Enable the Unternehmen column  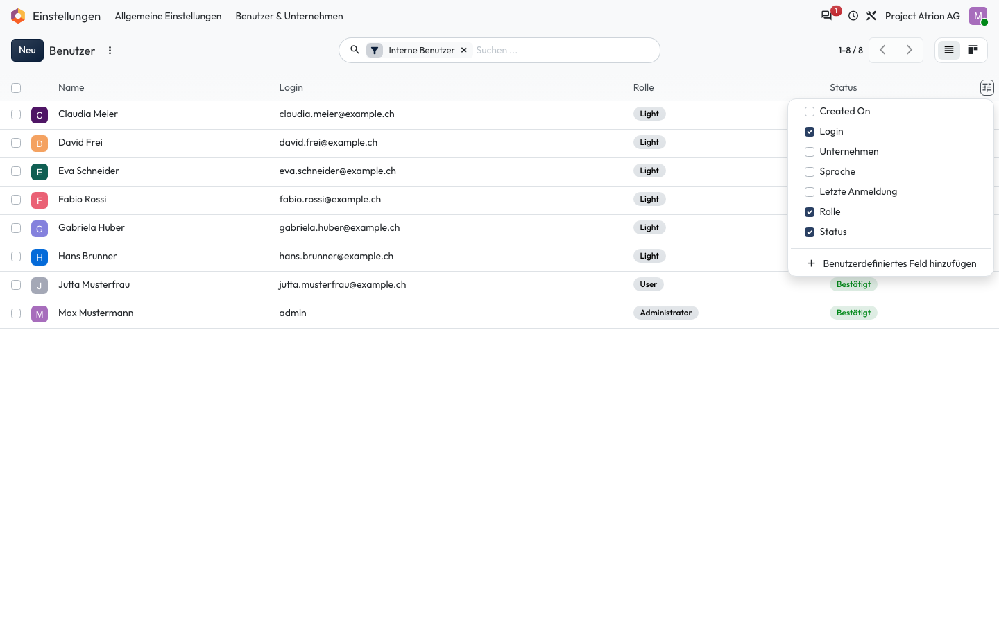(x=810, y=152)
